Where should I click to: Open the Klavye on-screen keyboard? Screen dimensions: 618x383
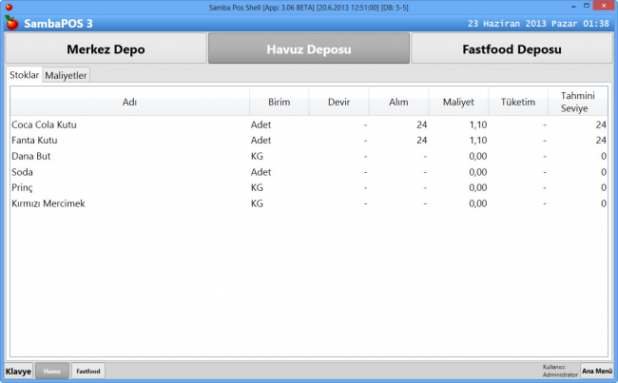click(x=18, y=371)
